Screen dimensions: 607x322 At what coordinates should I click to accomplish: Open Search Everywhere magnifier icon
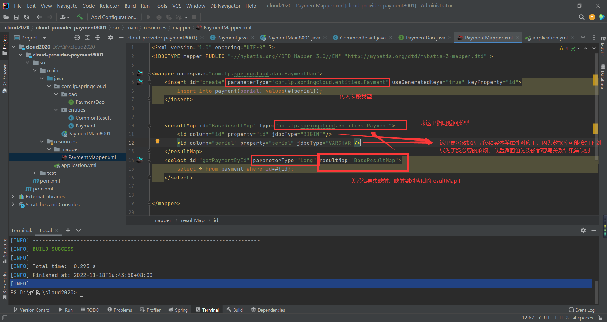click(x=581, y=17)
